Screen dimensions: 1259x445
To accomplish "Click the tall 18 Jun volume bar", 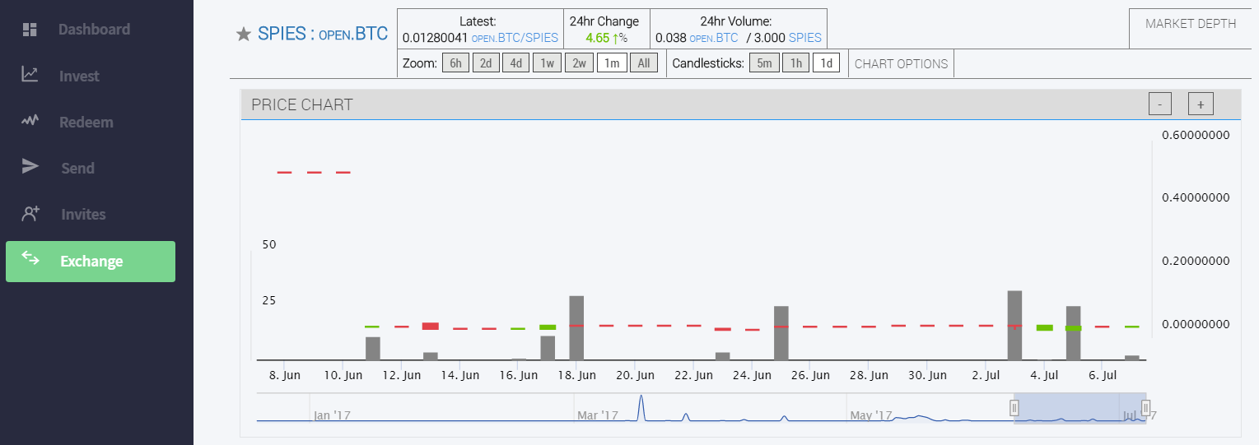I will pos(576,327).
